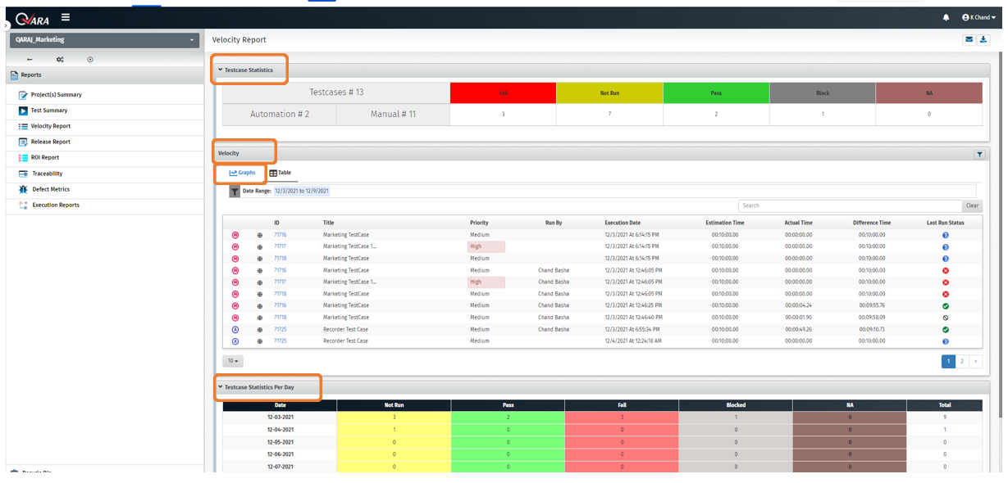The image size is (1008, 483).
Task: Click the yellow Not Run status header
Action: click(609, 93)
